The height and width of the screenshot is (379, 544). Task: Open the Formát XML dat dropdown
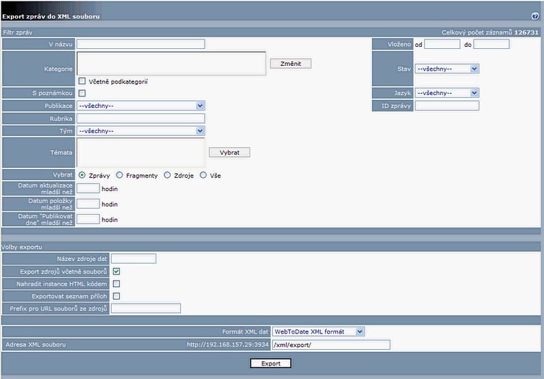(318, 331)
